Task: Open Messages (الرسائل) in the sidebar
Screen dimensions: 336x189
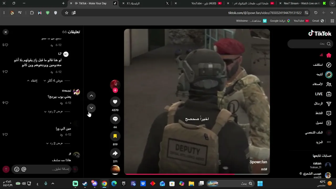Action: [323, 104]
